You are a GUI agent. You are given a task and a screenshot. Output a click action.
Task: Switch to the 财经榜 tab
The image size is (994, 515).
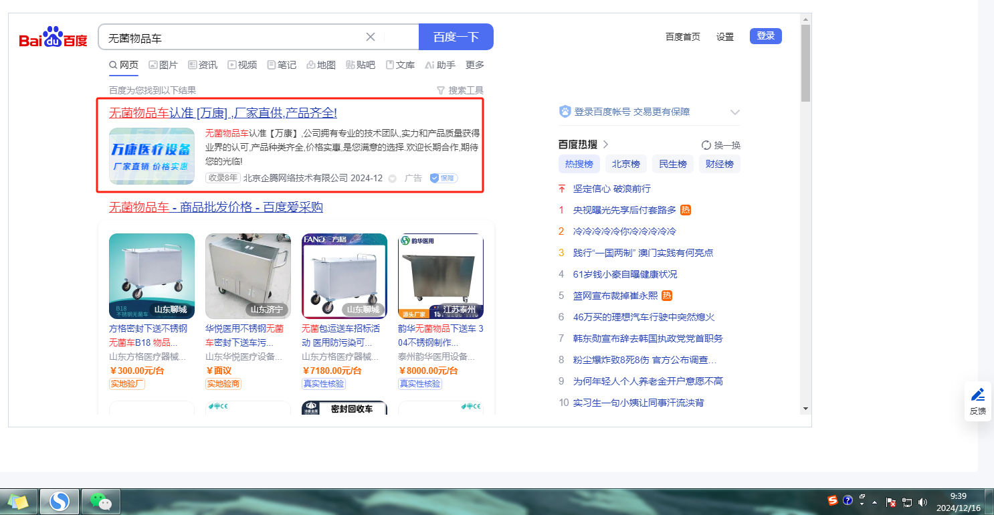tap(720, 164)
